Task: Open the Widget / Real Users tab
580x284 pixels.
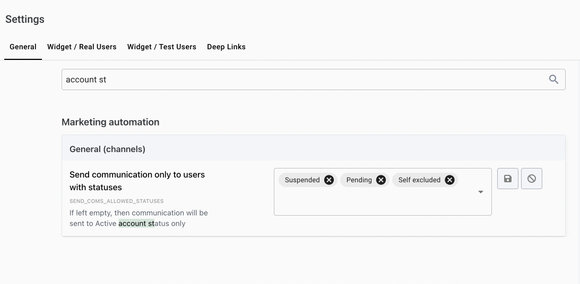Action: click(x=82, y=47)
